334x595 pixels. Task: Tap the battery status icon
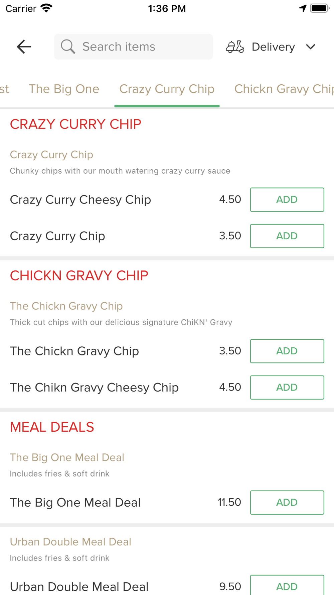pyautogui.click(x=320, y=8)
